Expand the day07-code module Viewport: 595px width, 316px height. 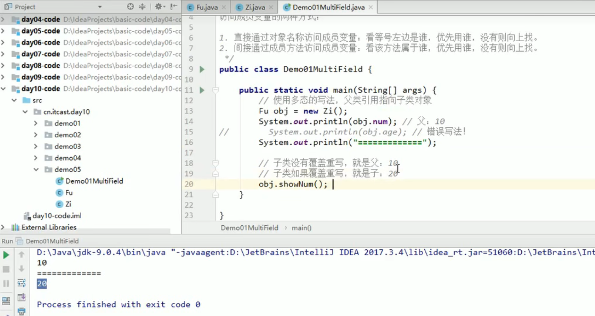click(x=3, y=54)
